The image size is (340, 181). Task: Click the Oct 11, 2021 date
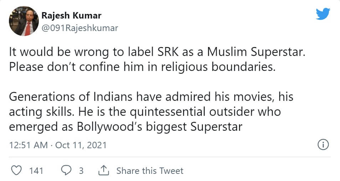coord(82,145)
